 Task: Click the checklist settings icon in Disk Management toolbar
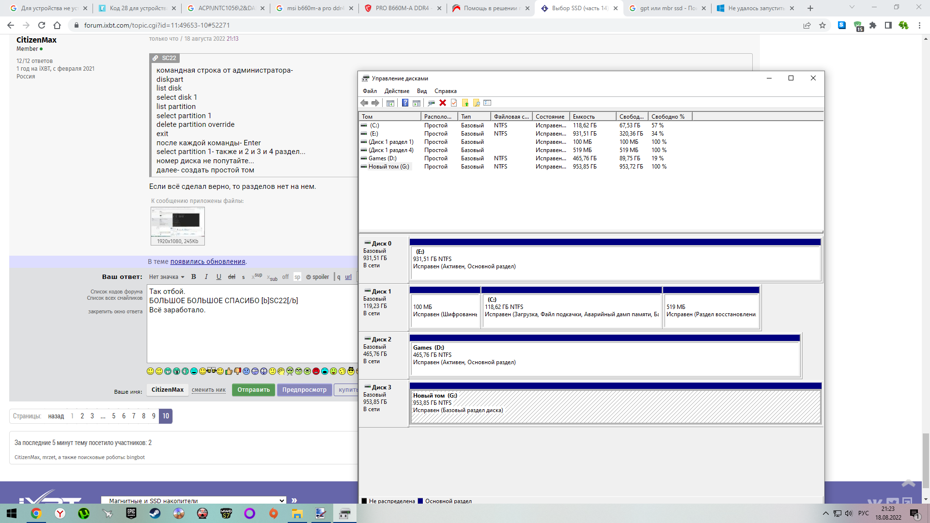(487, 103)
